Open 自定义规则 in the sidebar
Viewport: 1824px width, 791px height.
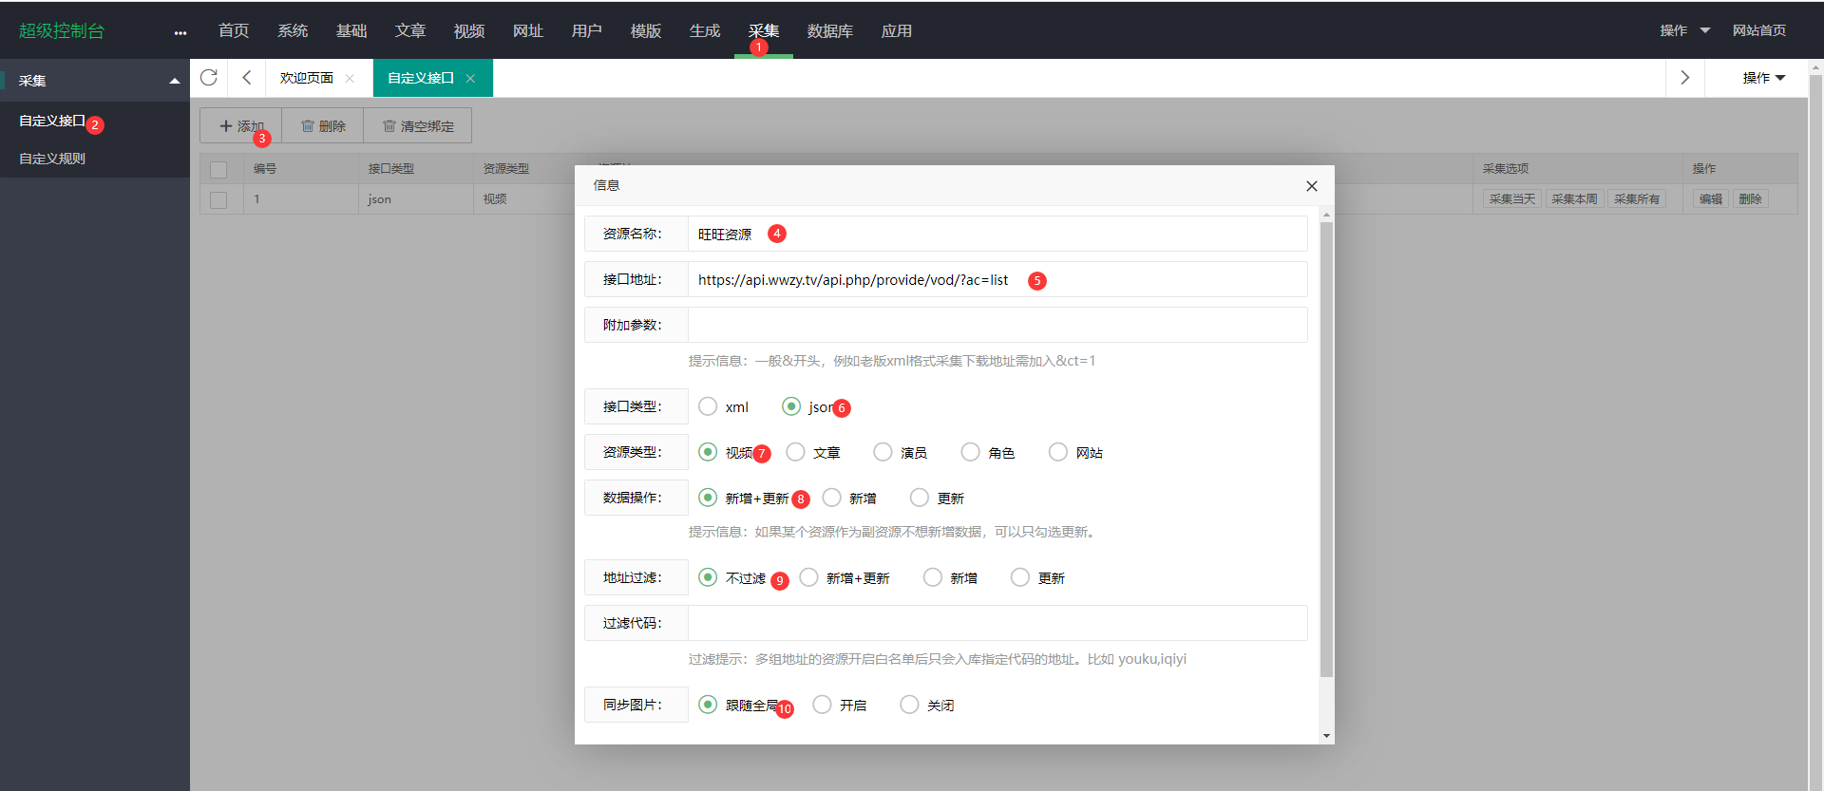point(52,159)
